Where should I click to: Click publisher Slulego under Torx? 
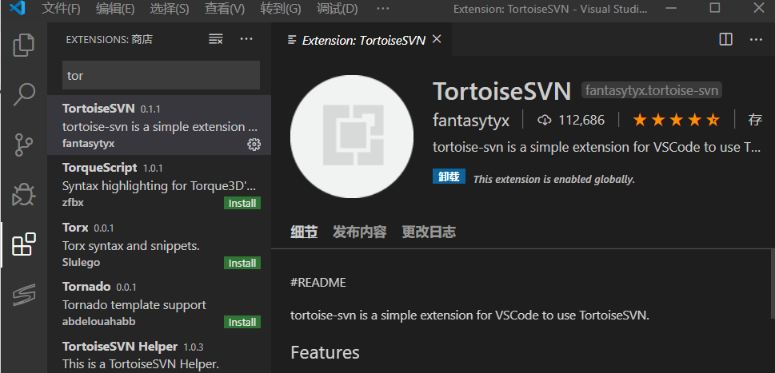pos(81,263)
